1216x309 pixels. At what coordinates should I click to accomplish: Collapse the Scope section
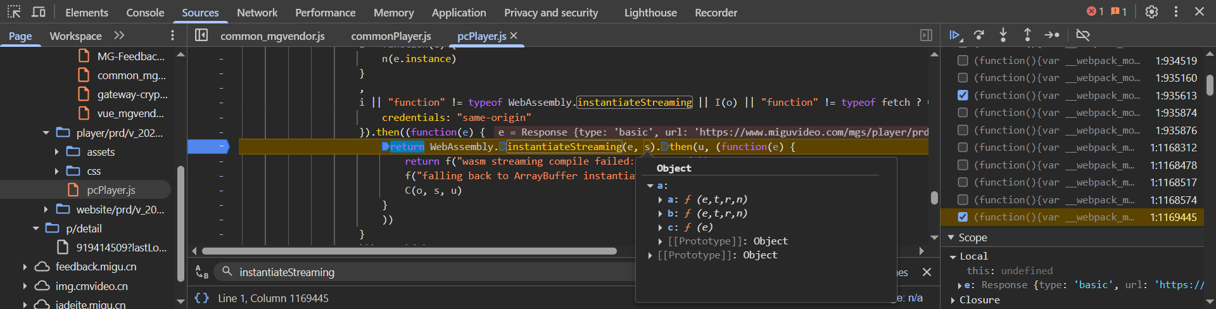951,237
